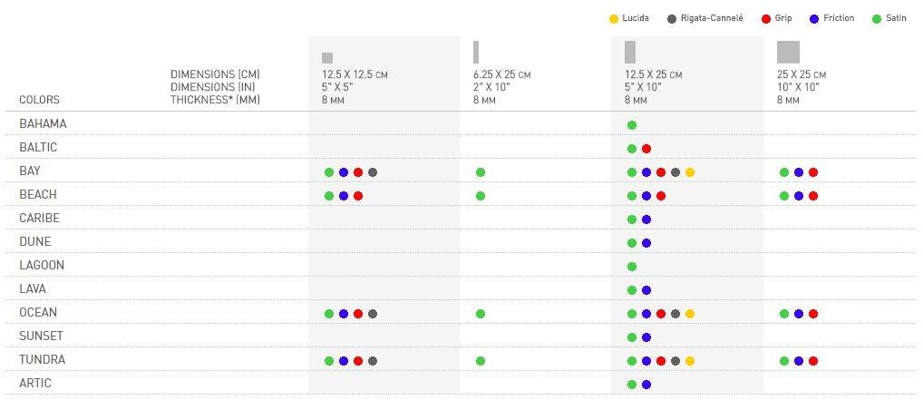
Task: Click the green dot in BEACH 6.25 x 25 column
Action: (481, 196)
